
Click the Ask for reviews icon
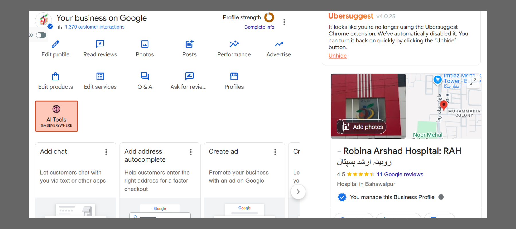(189, 76)
